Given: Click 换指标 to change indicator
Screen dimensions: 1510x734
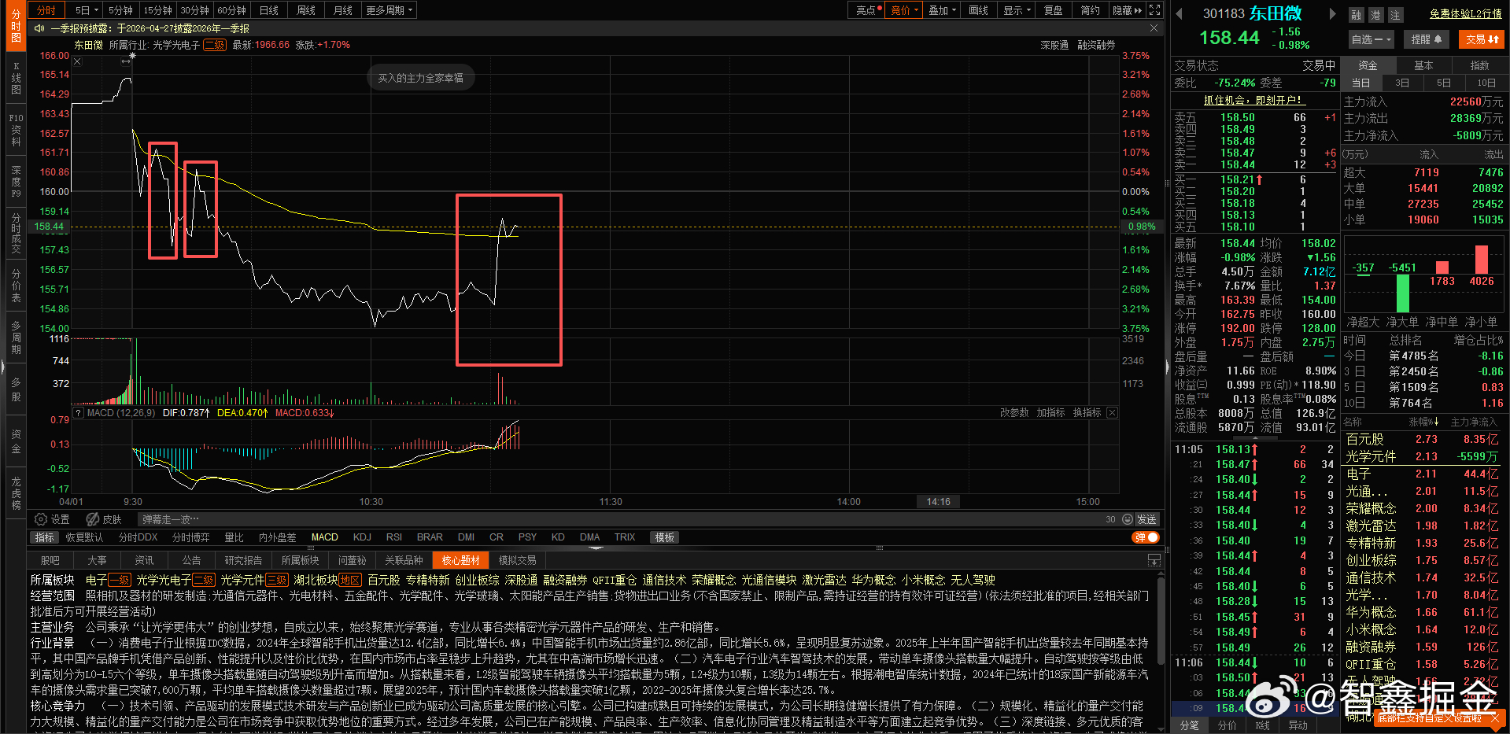Looking at the screenshot, I should pos(1087,413).
